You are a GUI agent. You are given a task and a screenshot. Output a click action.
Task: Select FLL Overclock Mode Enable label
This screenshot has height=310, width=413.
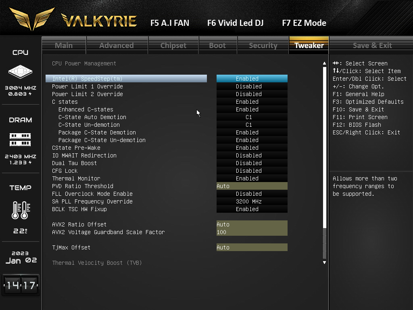pos(92,193)
